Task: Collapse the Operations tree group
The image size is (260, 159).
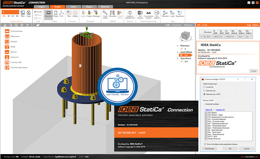Action: (x=178, y=58)
